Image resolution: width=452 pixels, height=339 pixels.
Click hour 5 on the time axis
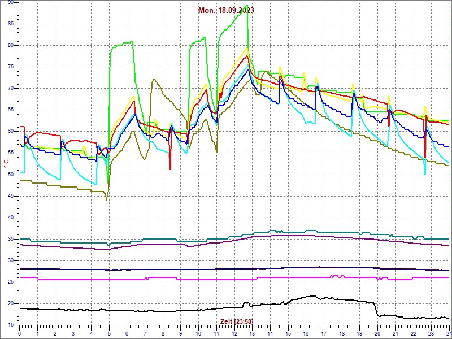tap(109, 333)
